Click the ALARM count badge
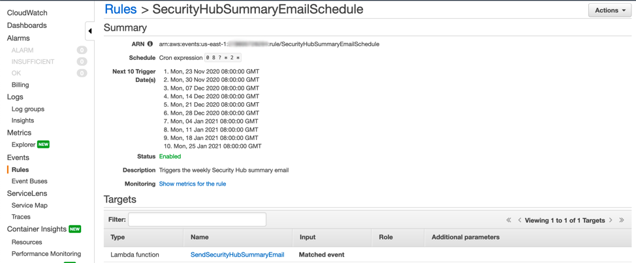Screen dimensions: 636x263 tap(82, 50)
